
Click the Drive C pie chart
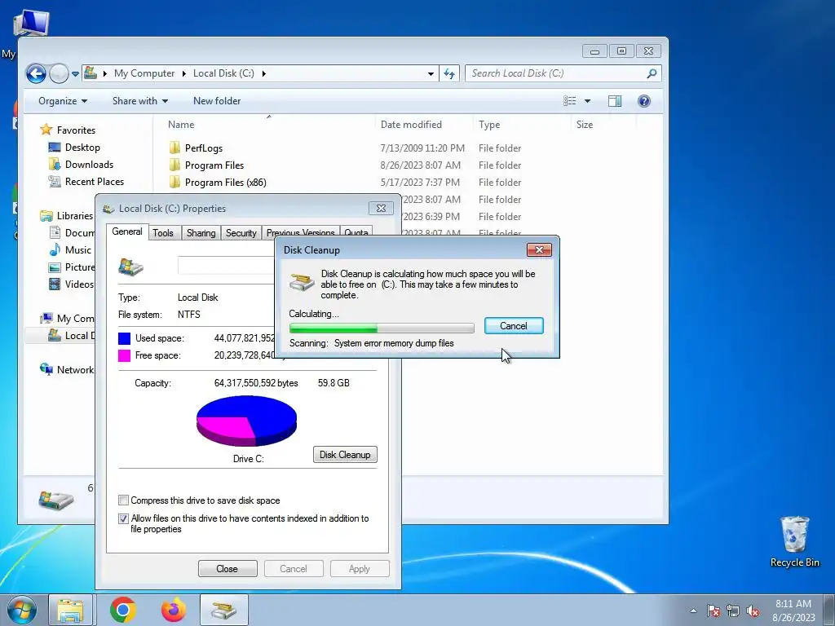tap(246, 421)
